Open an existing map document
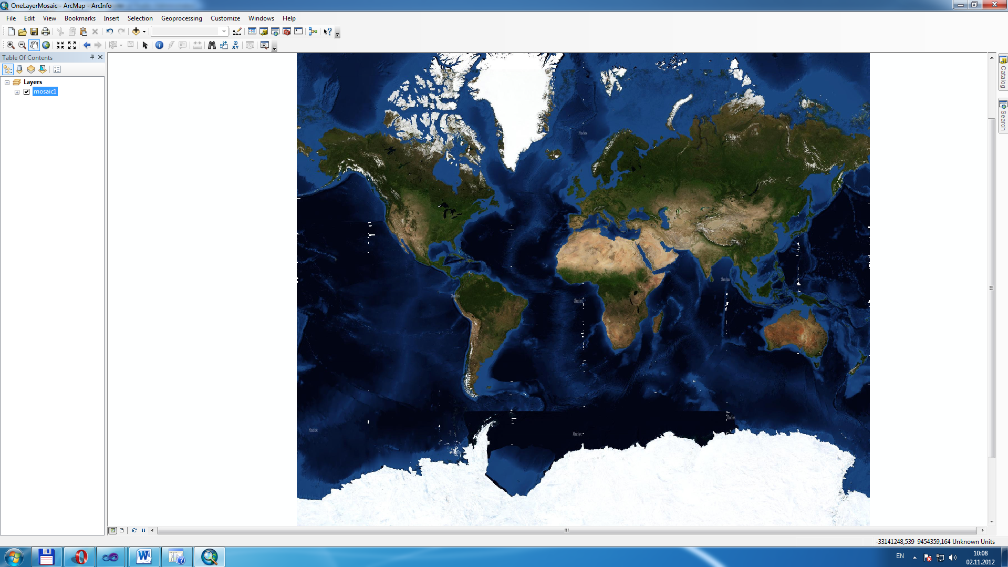1008x567 pixels. coord(23,32)
